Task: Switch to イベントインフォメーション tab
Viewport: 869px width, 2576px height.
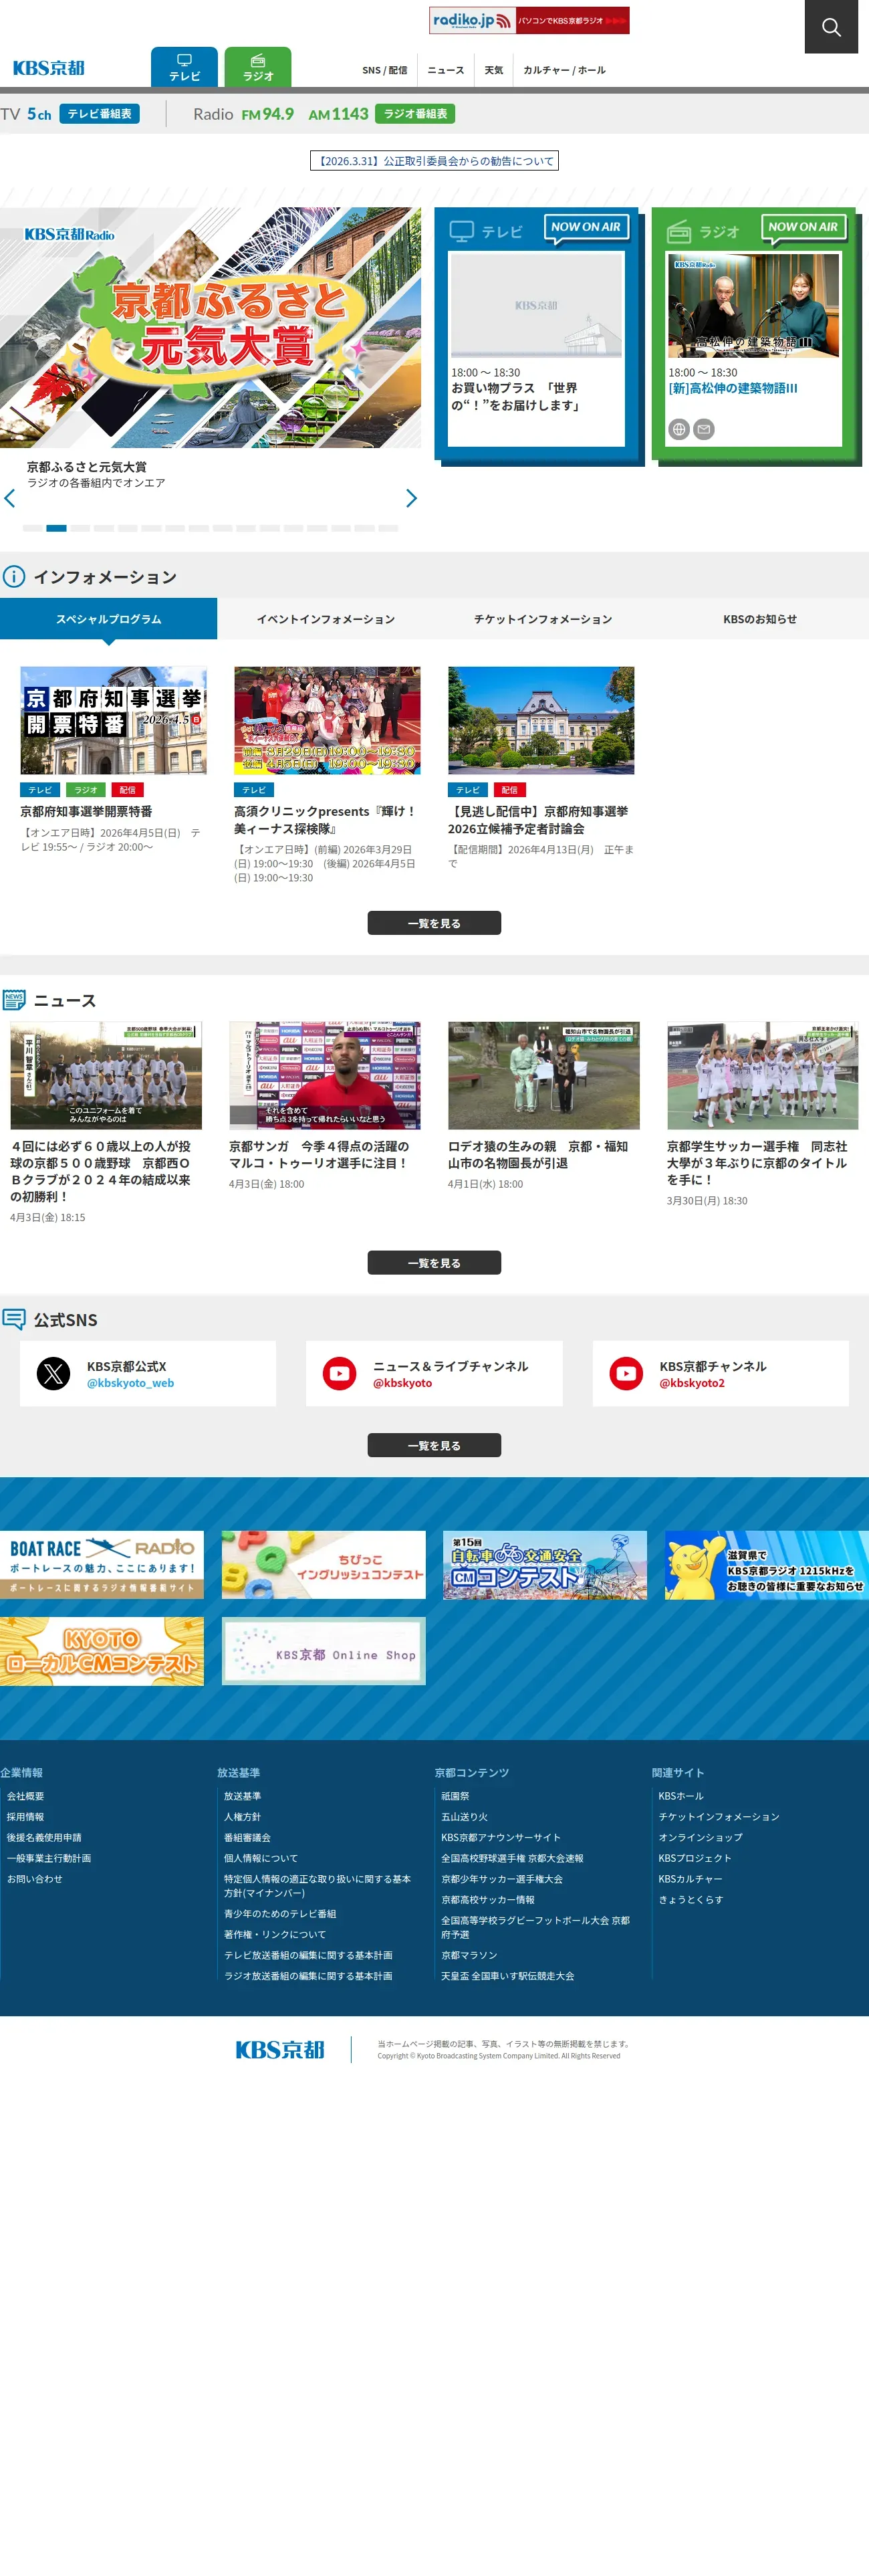Action: click(x=326, y=619)
